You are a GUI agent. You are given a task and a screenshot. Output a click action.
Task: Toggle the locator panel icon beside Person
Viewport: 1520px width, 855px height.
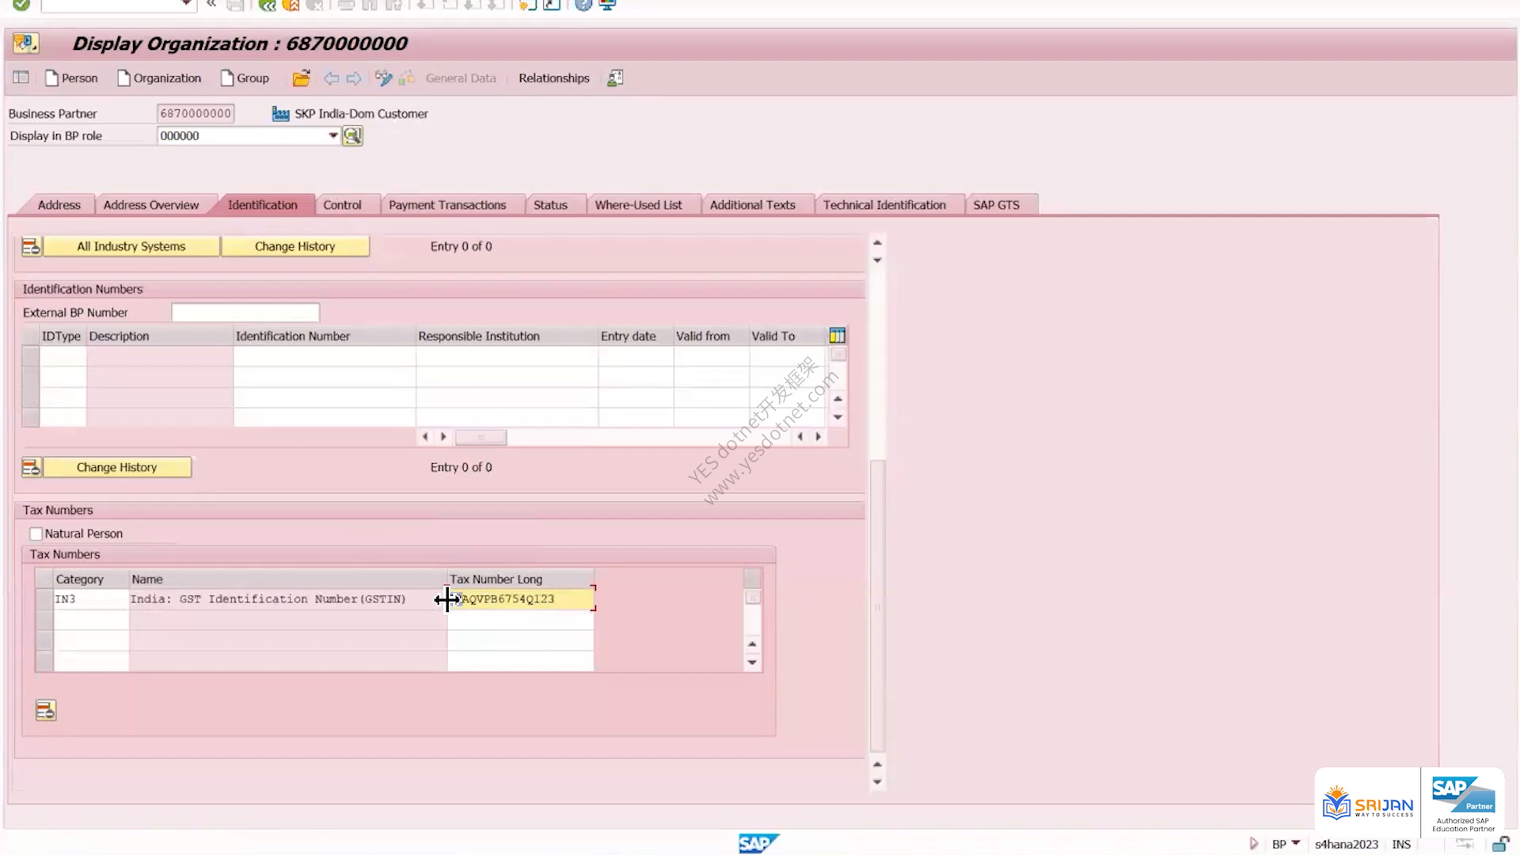(x=21, y=78)
